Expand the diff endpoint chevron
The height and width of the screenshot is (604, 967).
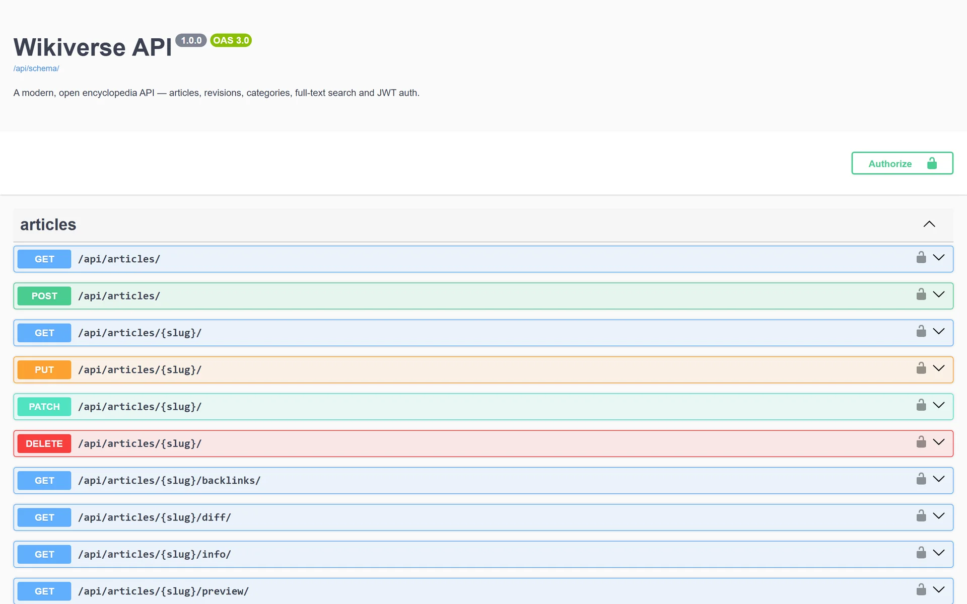click(x=939, y=515)
